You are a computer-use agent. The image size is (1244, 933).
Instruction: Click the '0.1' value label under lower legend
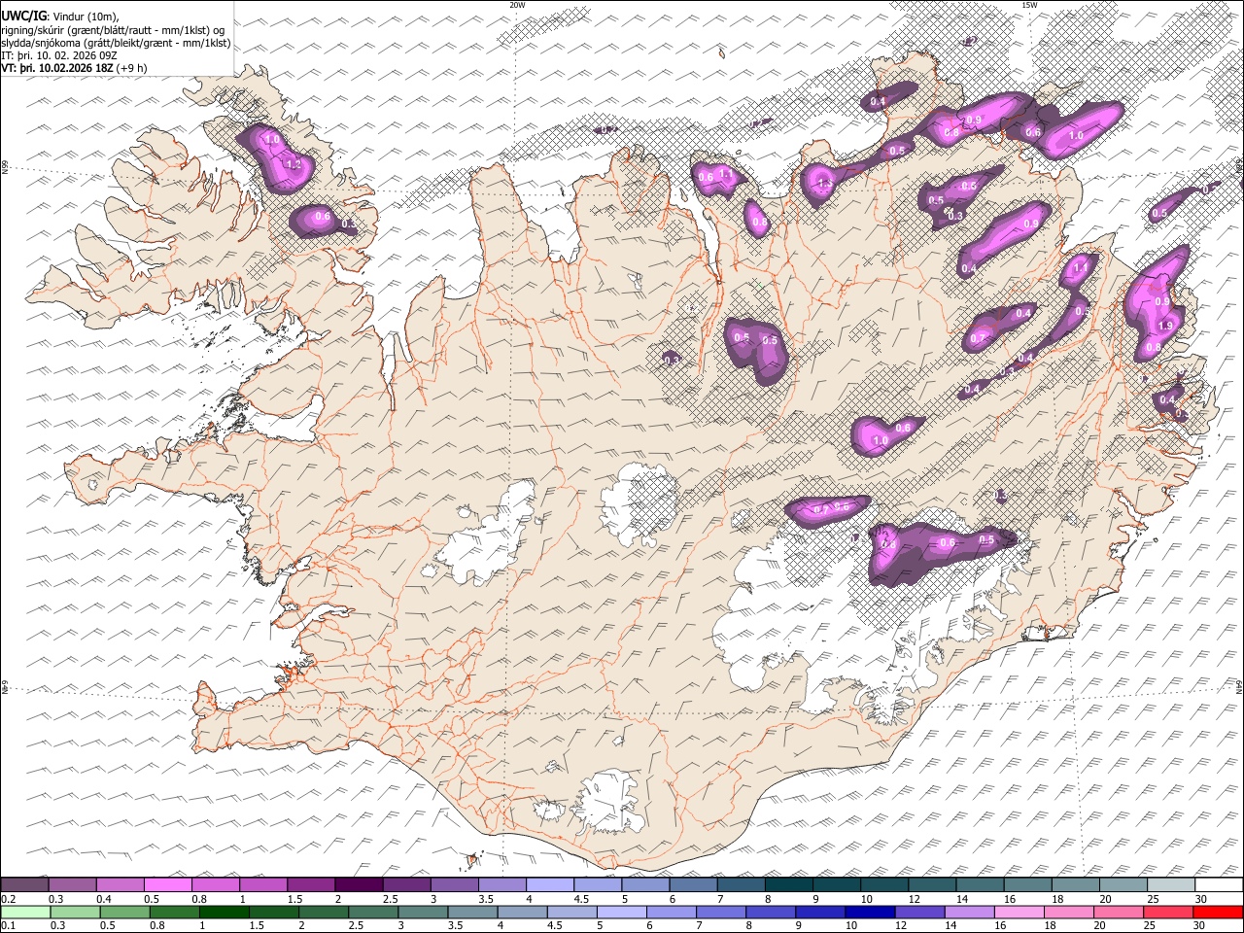coord(7,925)
